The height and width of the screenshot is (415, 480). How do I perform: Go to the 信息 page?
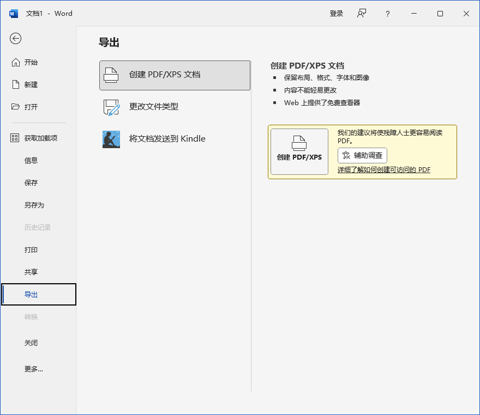click(31, 161)
